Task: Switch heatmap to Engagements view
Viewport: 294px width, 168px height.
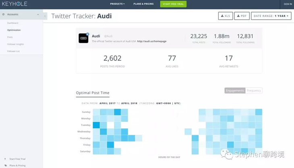Action: tap(235, 90)
